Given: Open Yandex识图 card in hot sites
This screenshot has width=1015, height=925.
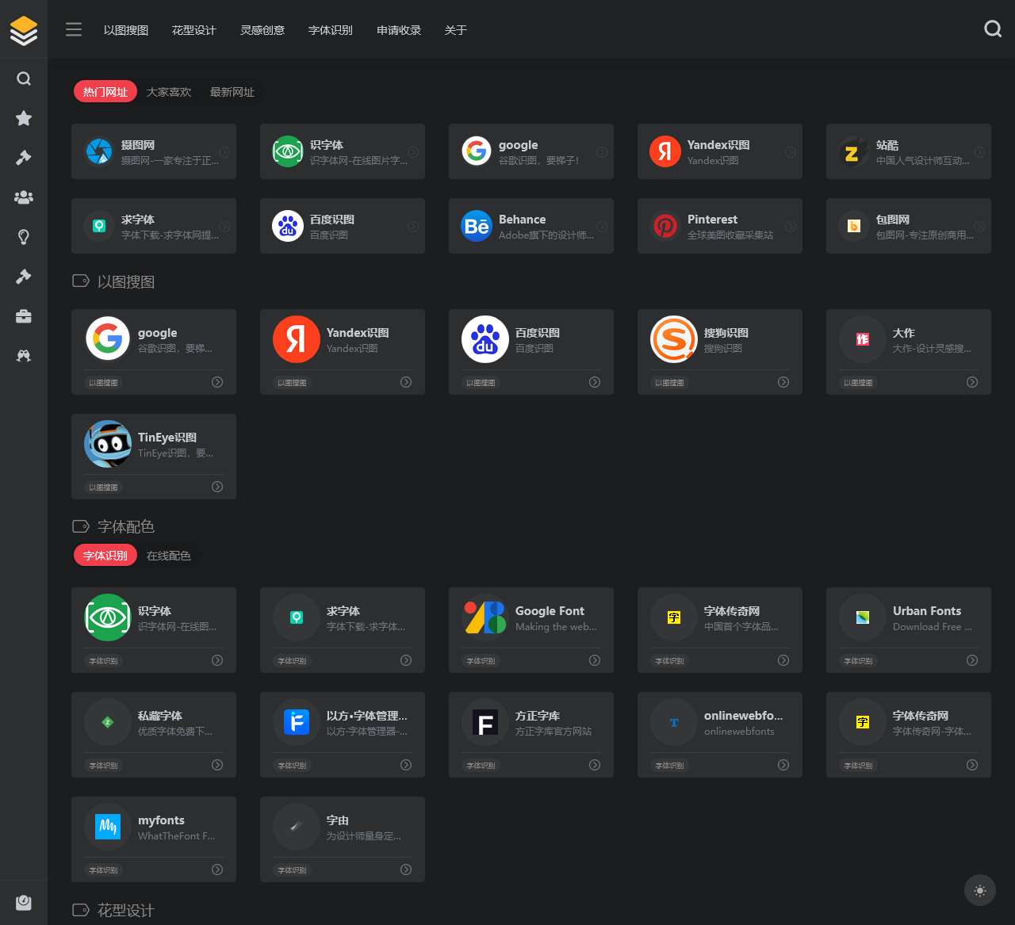Looking at the screenshot, I should tap(720, 151).
